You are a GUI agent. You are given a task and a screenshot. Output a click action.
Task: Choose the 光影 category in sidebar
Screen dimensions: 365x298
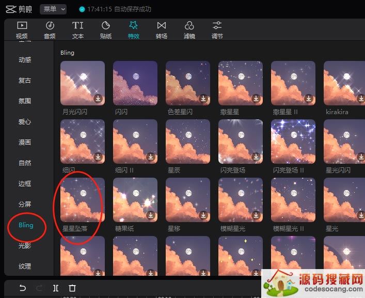[x=25, y=246]
